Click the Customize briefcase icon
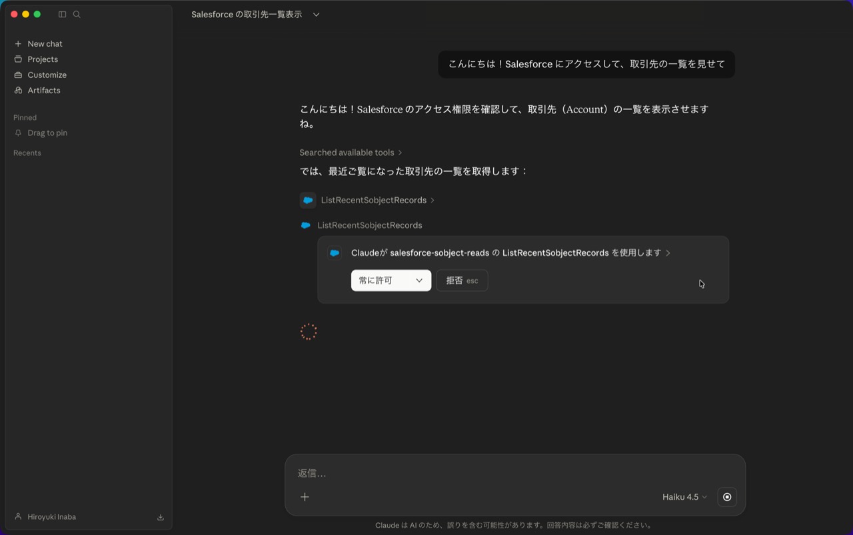The width and height of the screenshot is (853, 535). tap(19, 75)
